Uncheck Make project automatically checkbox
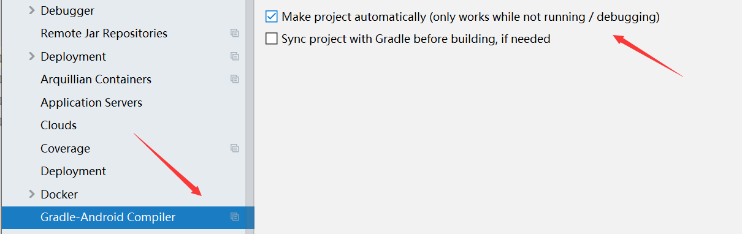742x234 pixels. (272, 17)
